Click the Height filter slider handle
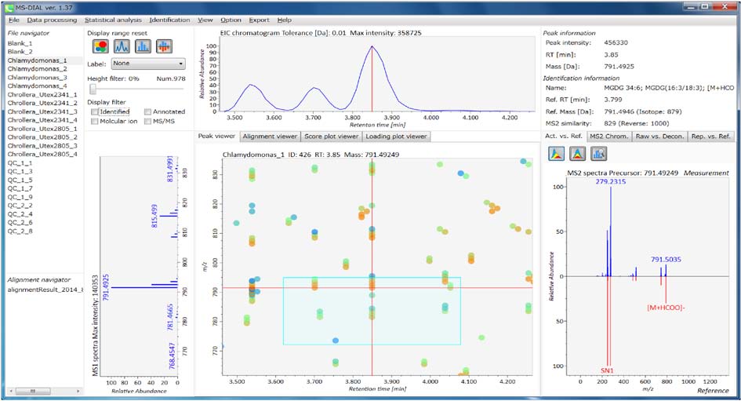This screenshot has width=741, height=401. [93, 89]
